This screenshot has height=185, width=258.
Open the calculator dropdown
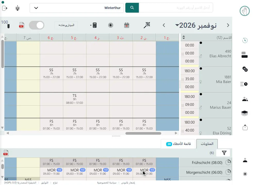(x=93, y=25)
